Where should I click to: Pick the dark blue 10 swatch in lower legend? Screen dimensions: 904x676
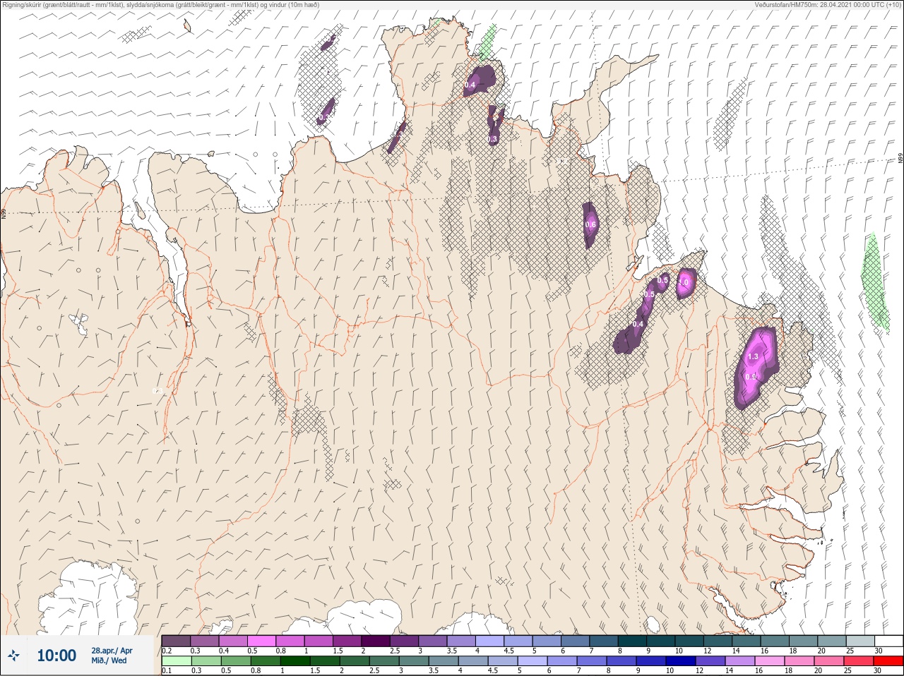pos(682,661)
